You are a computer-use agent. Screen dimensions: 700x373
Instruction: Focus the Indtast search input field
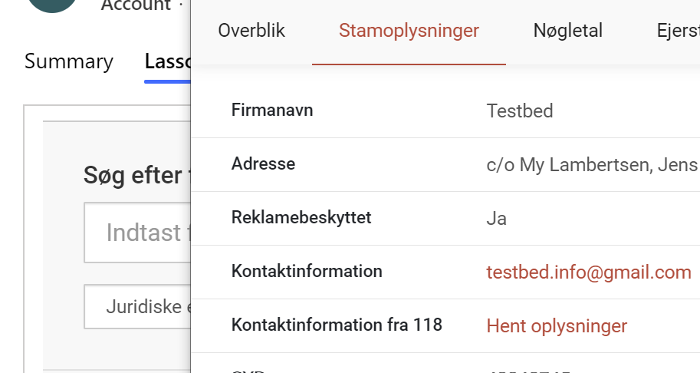click(138, 233)
